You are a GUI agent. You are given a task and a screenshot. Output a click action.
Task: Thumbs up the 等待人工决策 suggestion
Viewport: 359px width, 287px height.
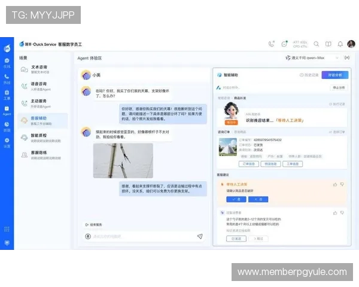(335, 184)
